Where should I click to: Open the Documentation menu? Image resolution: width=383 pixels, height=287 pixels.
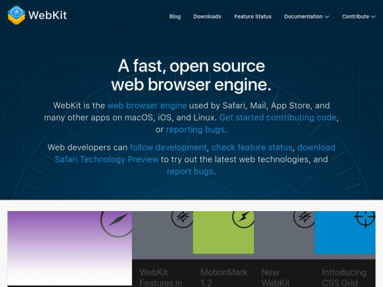click(x=306, y=17)
